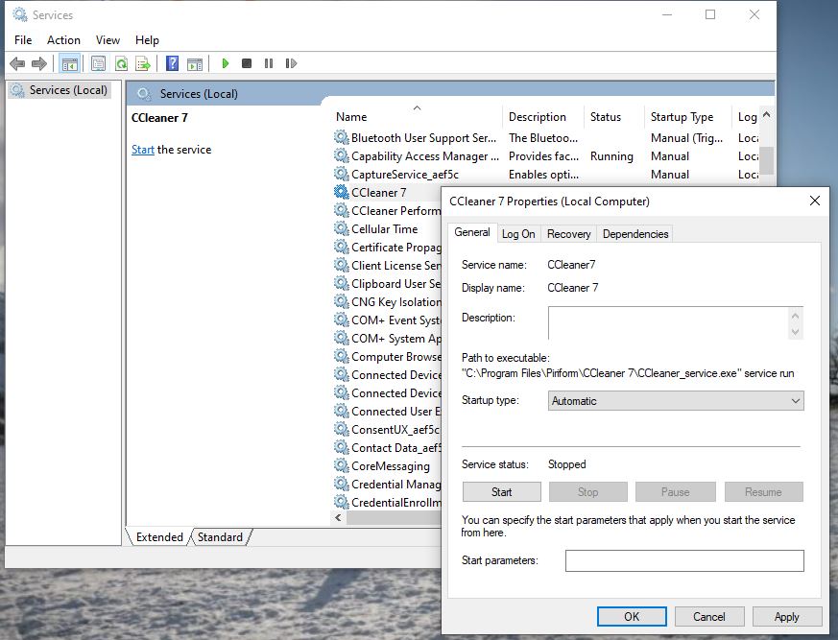This screenshot has width=838, height=640.
Task: Open Help via blue question mark icon
Action: pos(172,64)
